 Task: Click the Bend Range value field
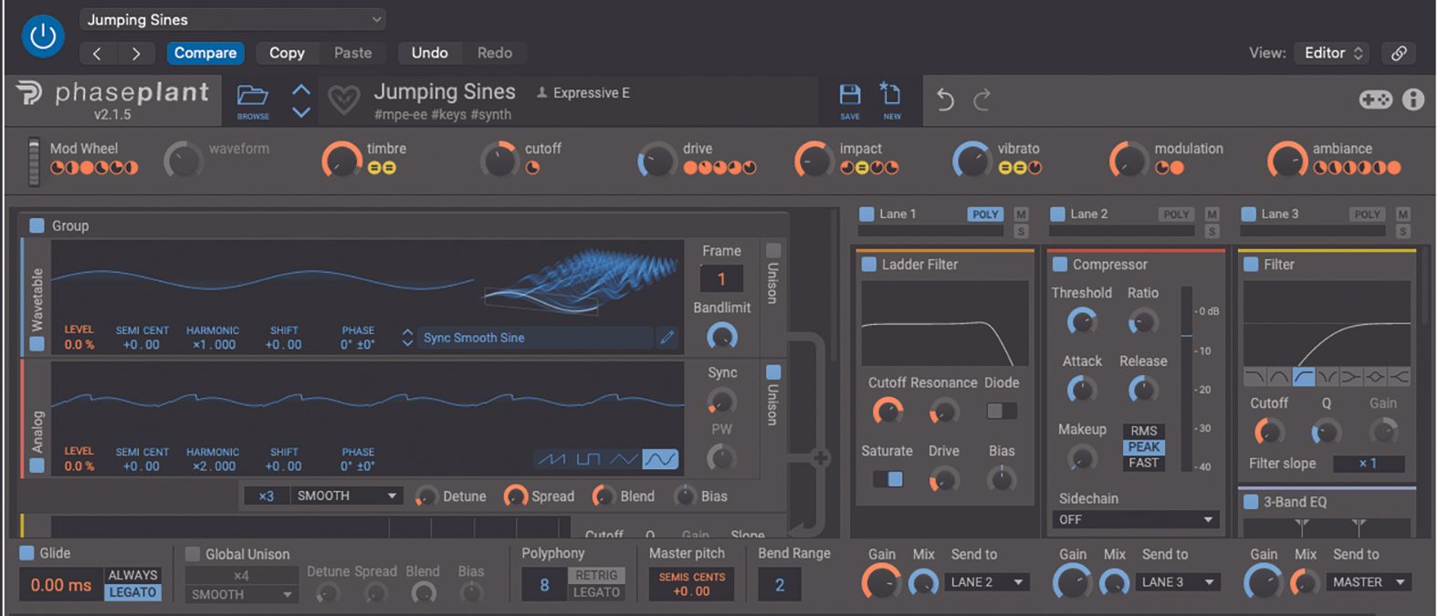point(780,585)
